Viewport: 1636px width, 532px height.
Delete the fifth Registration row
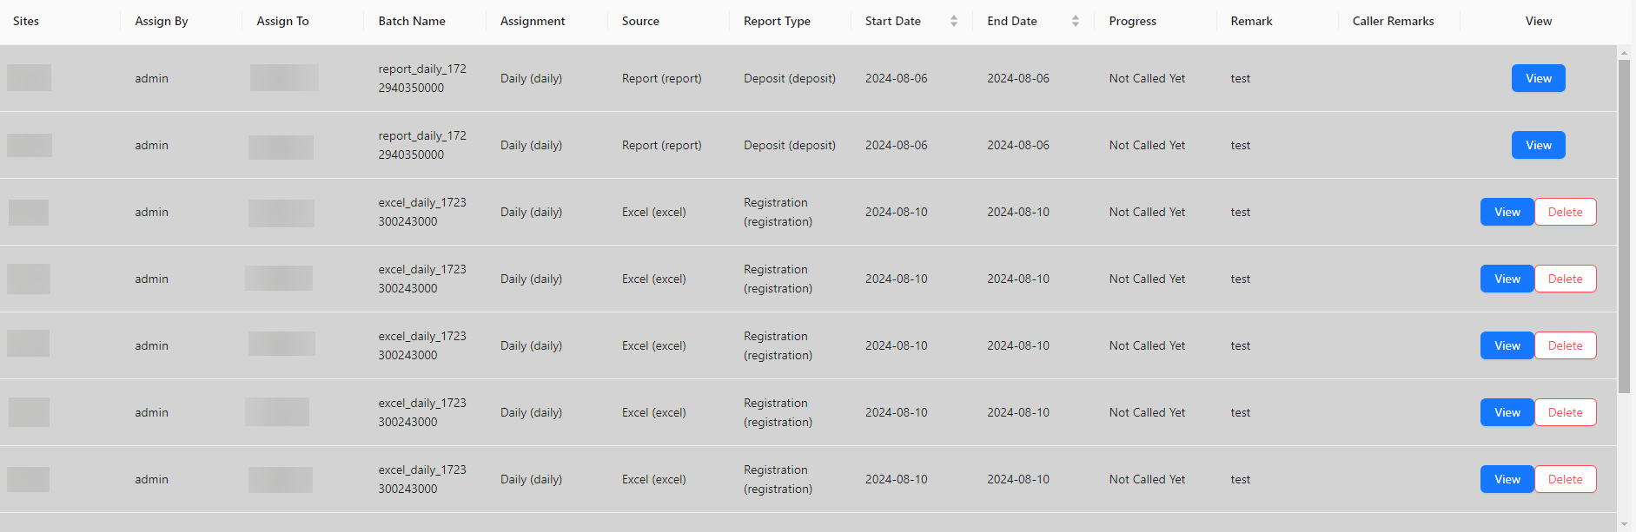pos(1564,345)
